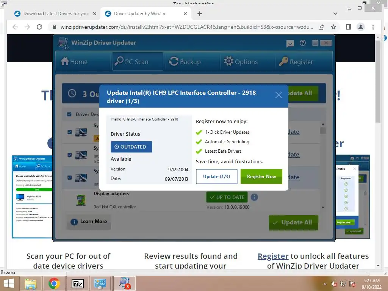Viewport: 388px width, 291px height.
Task: Click the browser forward arrow
Action: [27, 27]
